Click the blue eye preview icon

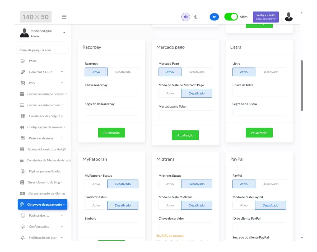(214, 17)
